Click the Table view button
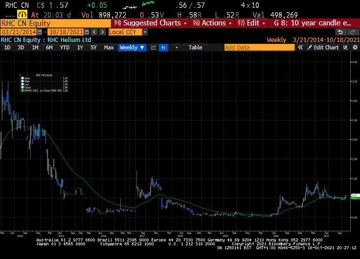The height and width of the screenshot is (259, 360). [195, 47]
